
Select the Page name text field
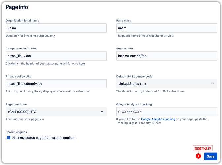(x=166, y=28)
